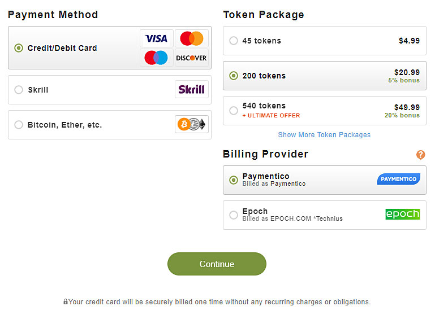
Task: Select Paymentico as billing provider
Action: (x=234, y=180)
